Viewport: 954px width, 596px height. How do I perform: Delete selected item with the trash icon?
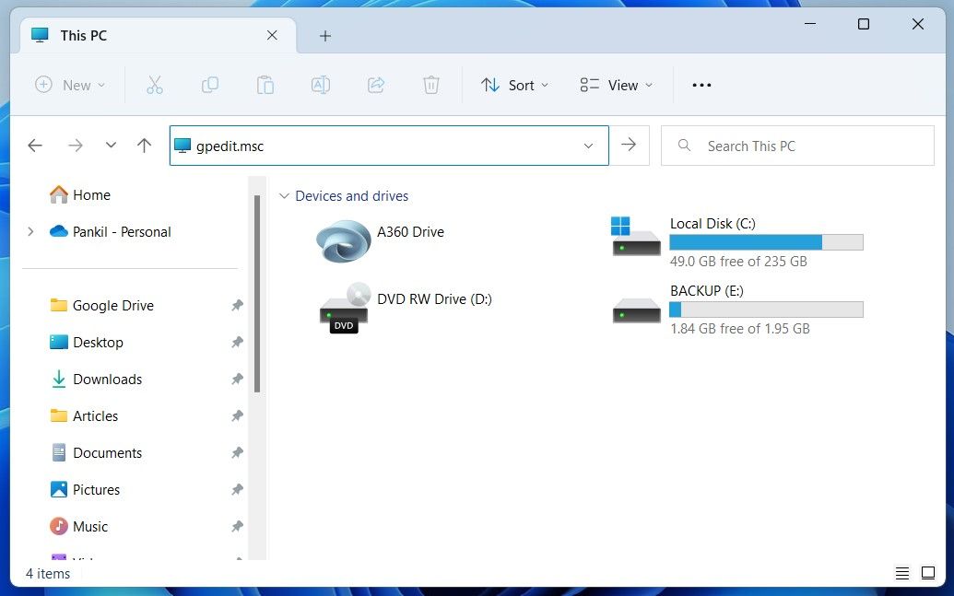tap(430, 85)
